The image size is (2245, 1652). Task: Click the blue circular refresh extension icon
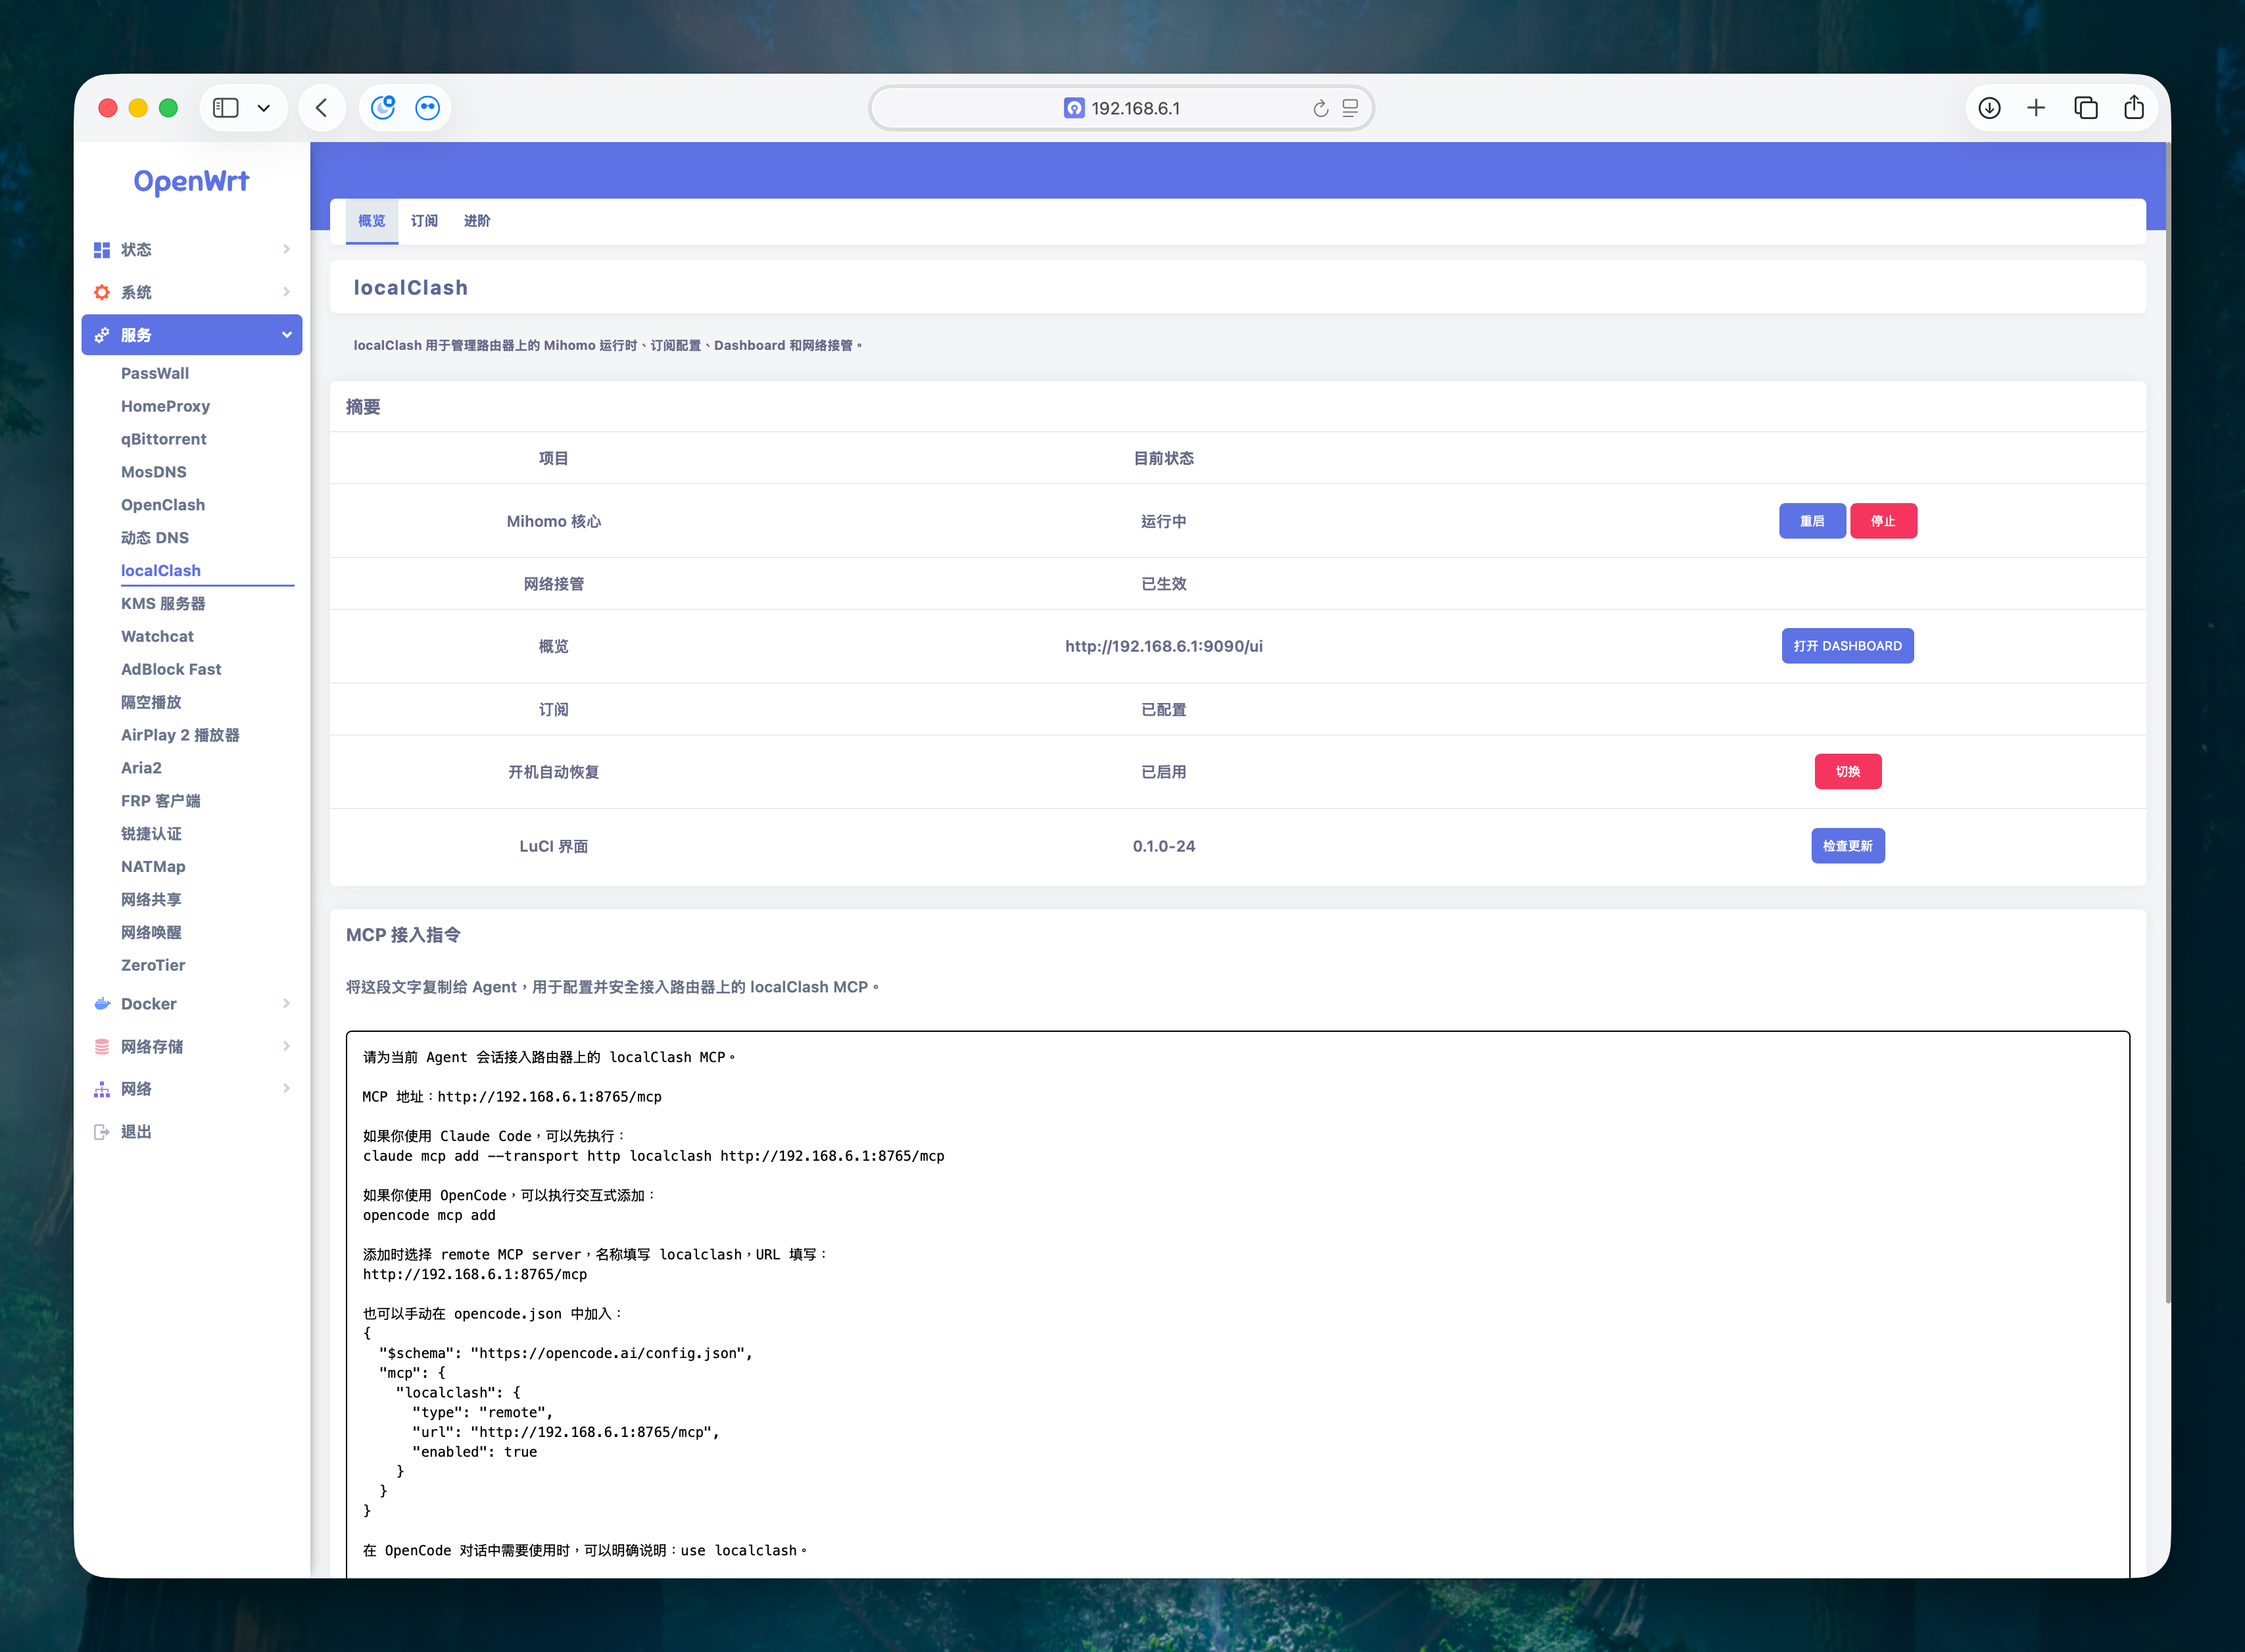tap(383, 107)
